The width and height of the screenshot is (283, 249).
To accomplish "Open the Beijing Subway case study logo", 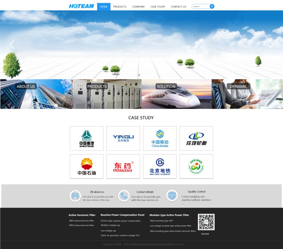I will point(160,166).
